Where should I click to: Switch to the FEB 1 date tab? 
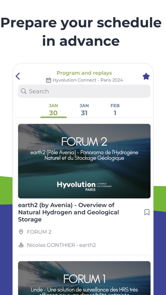115,110
